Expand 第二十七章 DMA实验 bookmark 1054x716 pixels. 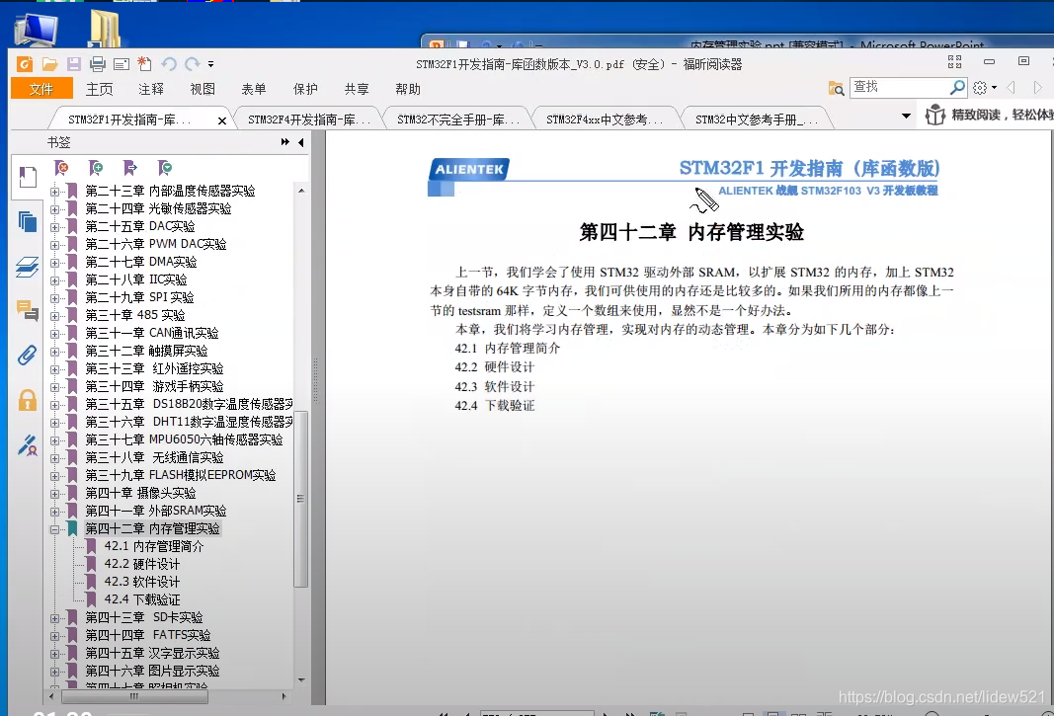[55, 263]
